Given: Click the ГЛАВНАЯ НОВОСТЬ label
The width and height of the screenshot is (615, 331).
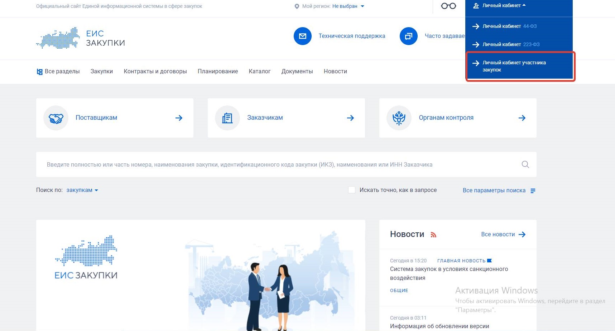Looking at the screenshot, I should click(461, 261).
